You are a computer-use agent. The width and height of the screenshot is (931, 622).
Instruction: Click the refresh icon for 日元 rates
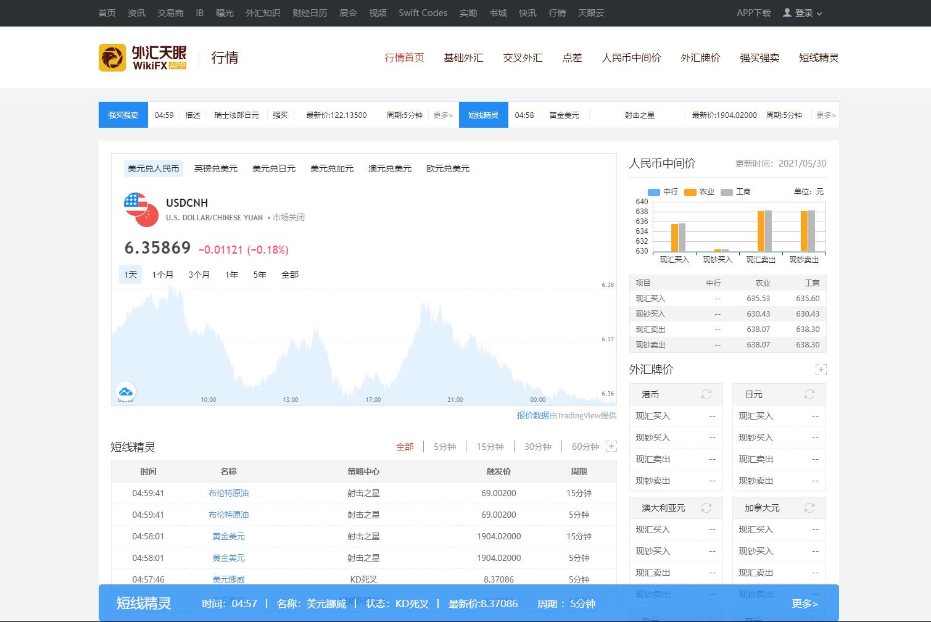(x=809, y=394)
